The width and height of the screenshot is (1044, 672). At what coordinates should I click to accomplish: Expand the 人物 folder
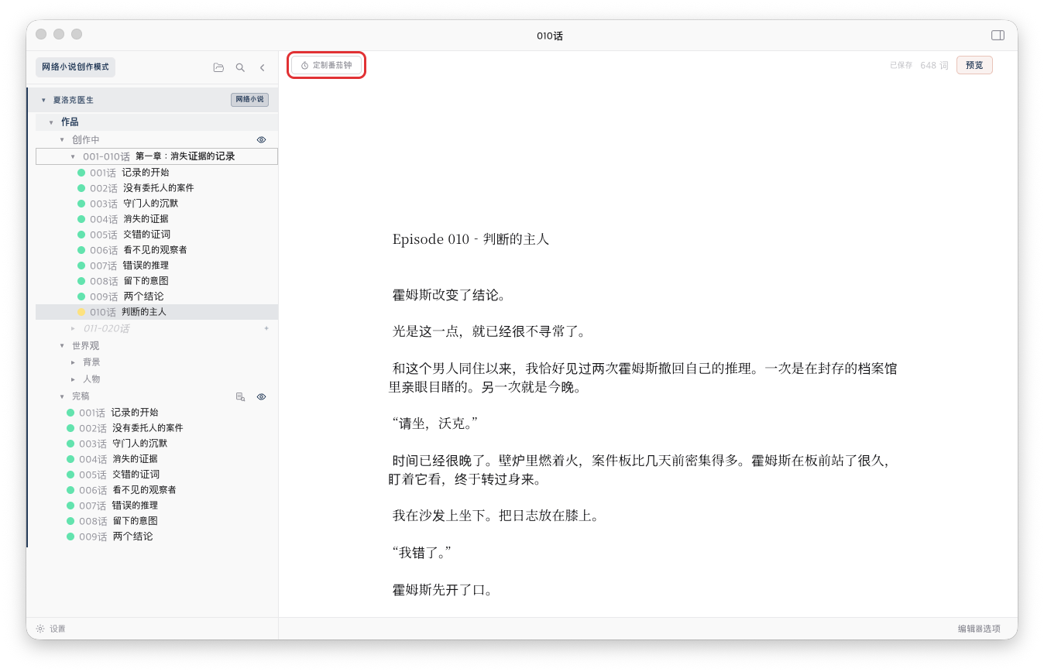coord(73,379)
